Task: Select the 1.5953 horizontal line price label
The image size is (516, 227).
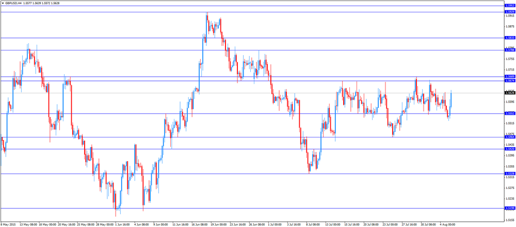Action: (x=510, y=6)
